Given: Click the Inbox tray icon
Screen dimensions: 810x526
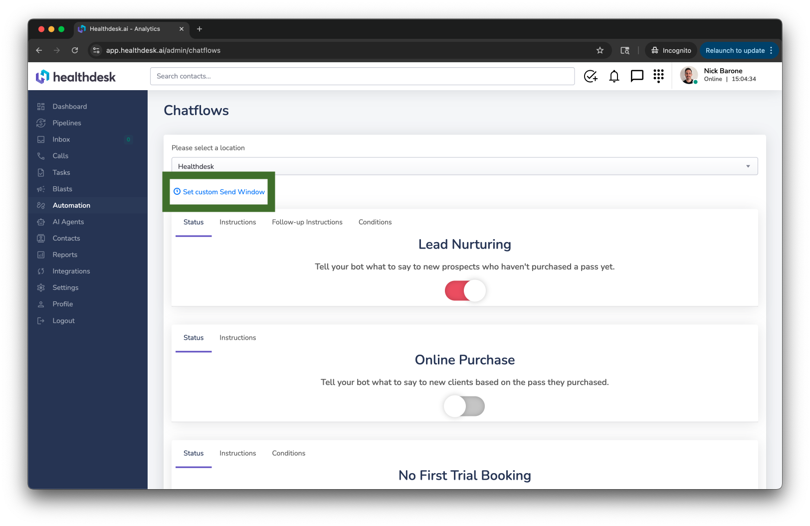Looking at the screenshot, I should pyautogui.click(x=41, y=139).
